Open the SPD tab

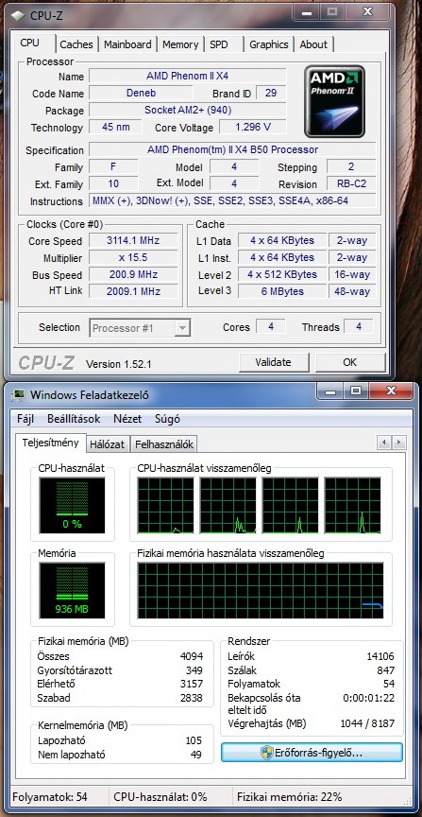click(x=219, y=44)
